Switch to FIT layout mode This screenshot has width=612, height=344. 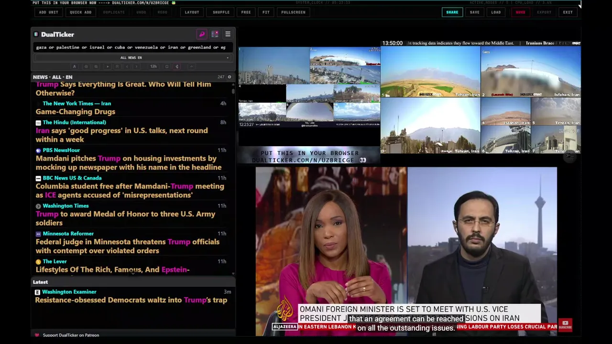[x=266, y=12]
